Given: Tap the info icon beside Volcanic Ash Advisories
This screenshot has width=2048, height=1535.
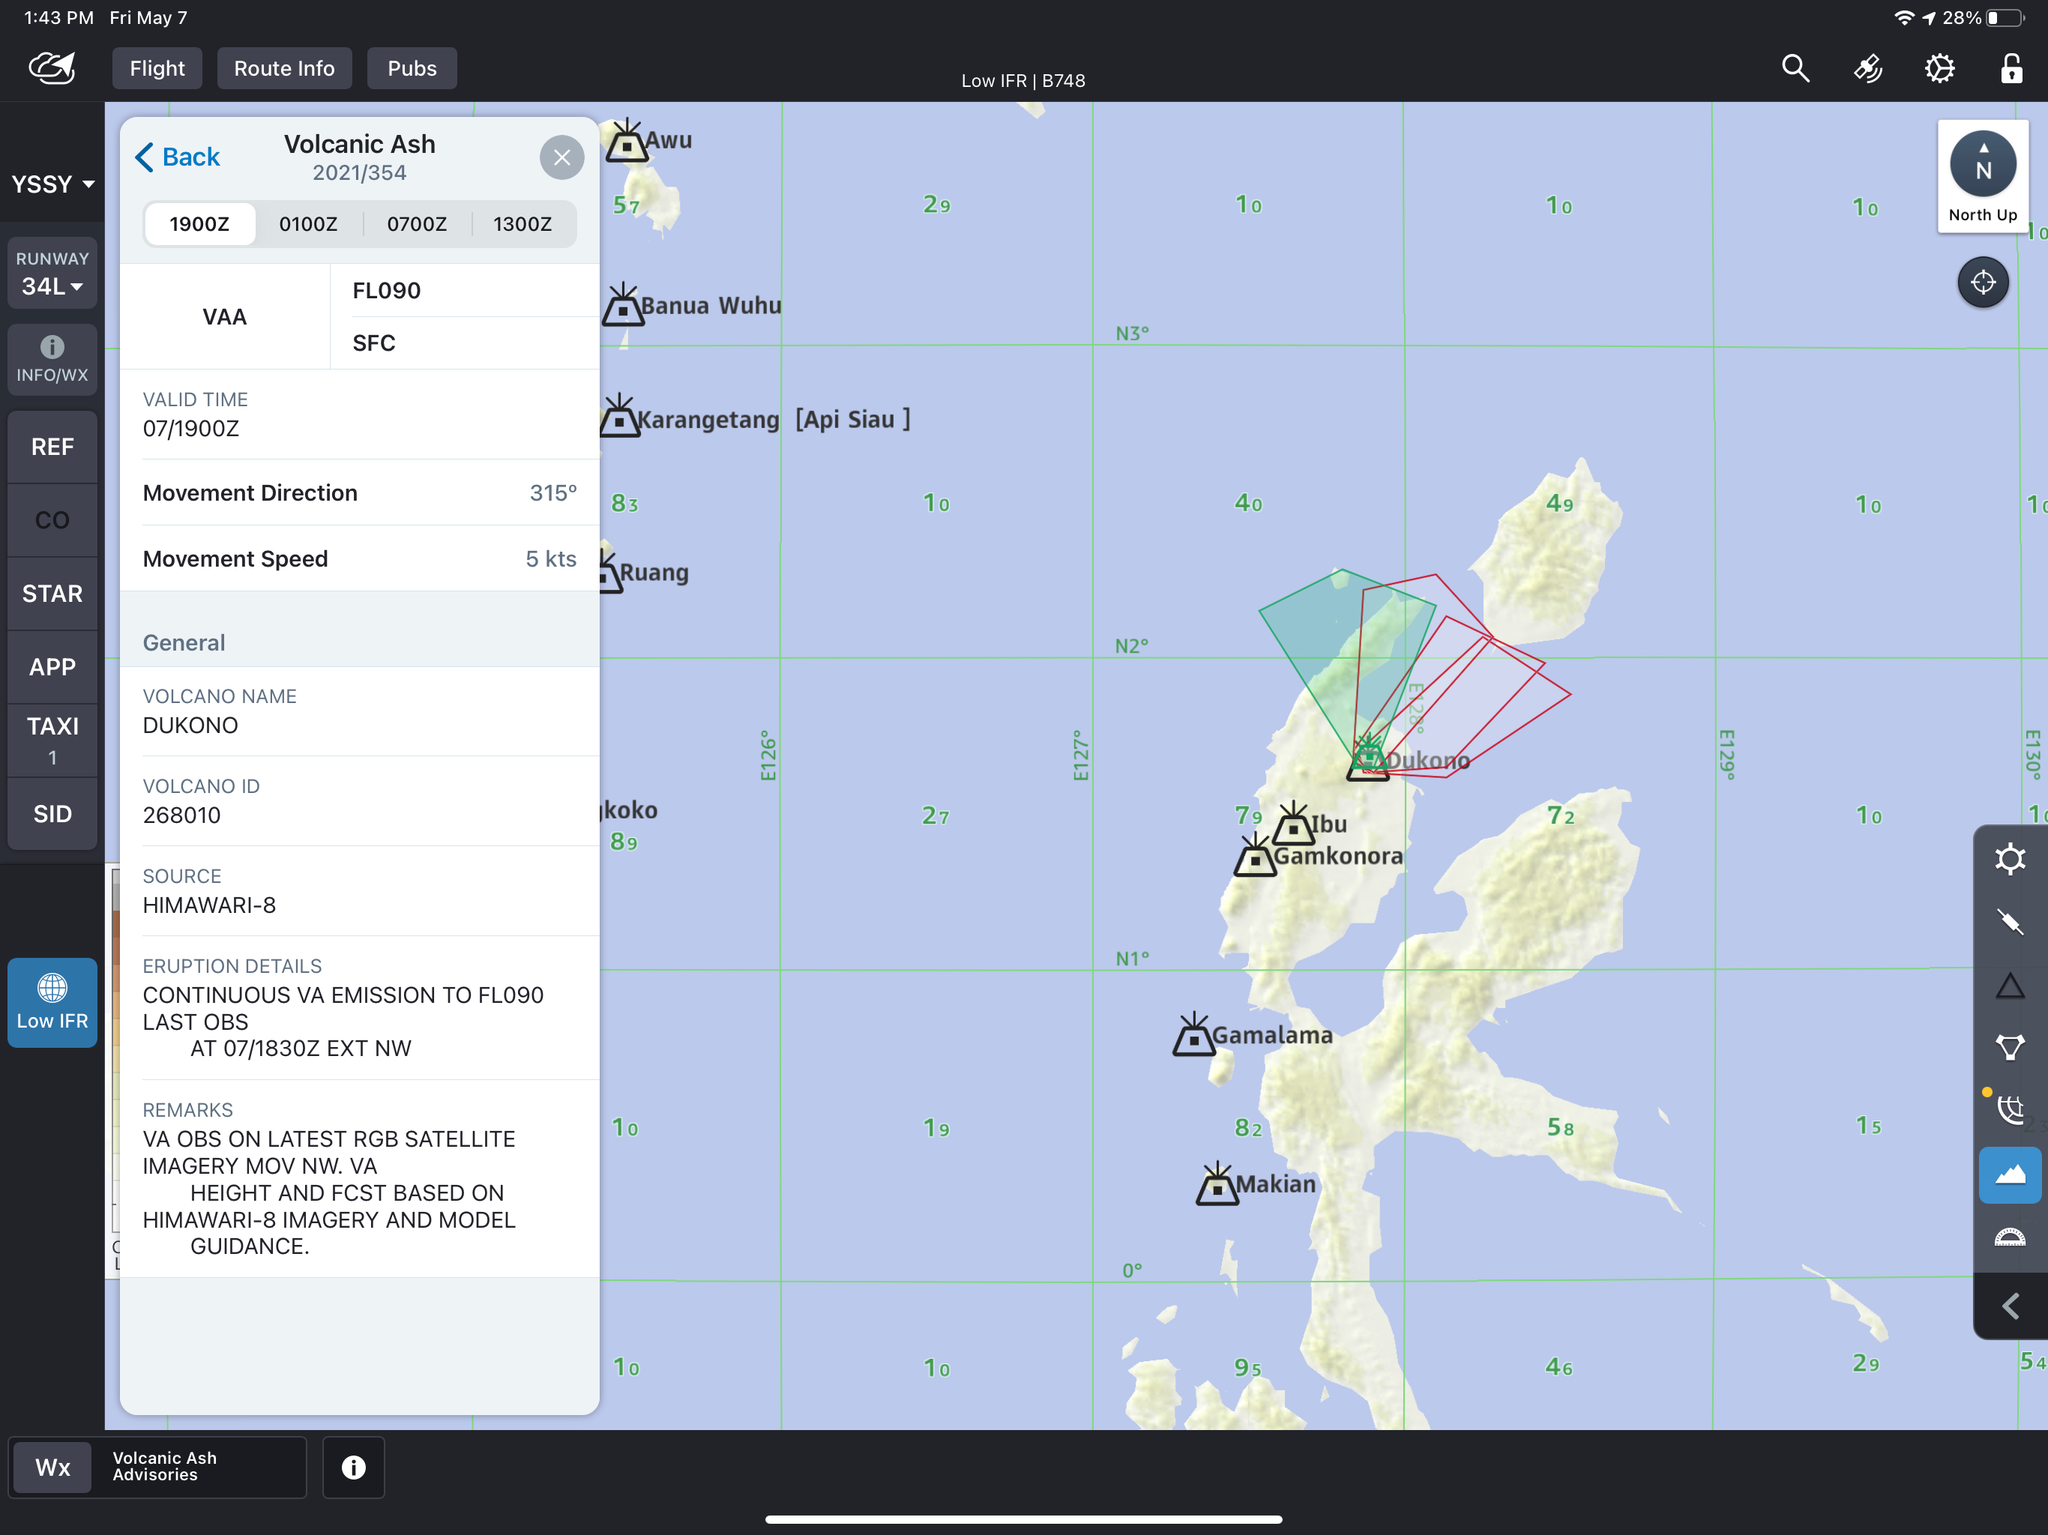Looking at the screenshot, I should point(353,1468).
